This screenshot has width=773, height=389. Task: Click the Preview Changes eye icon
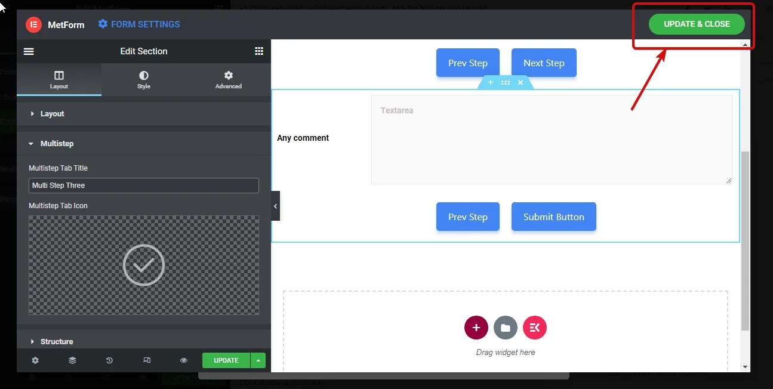click(x=184, y=360)
